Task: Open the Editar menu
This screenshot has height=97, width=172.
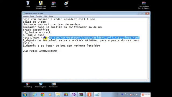Action: [x=32, y=16]
